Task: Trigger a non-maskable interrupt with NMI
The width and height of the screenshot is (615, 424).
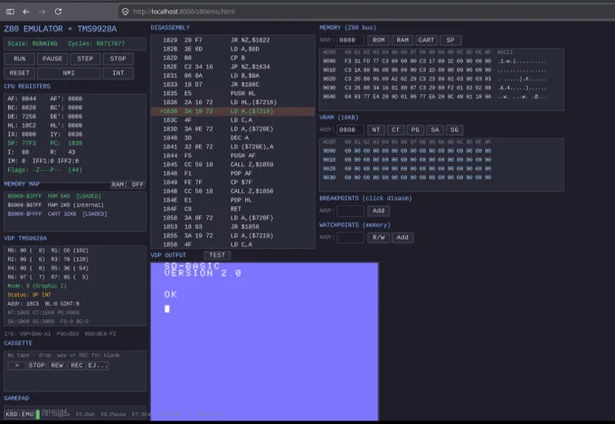Action: click(x=69, y=73)
